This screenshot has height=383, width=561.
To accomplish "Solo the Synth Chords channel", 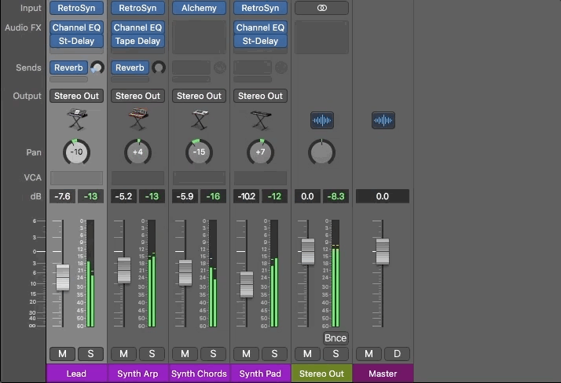I will (213, 354).
